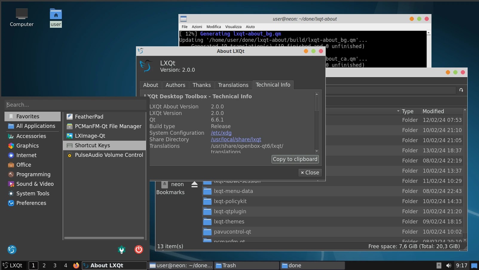Click the speaker volume icon in the tray
479x270 pixels.
[x=448, y=265]
